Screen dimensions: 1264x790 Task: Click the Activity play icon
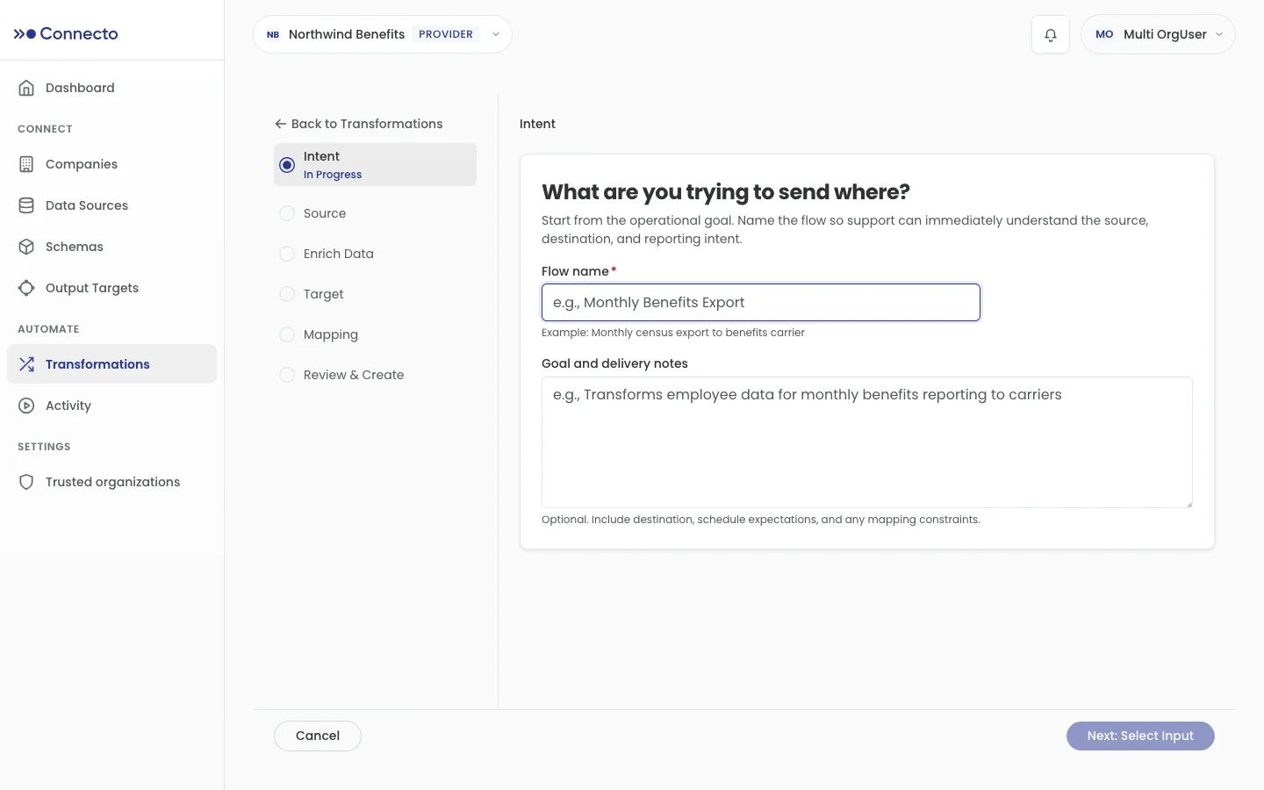pyautogui.click(x=26, y=406)
